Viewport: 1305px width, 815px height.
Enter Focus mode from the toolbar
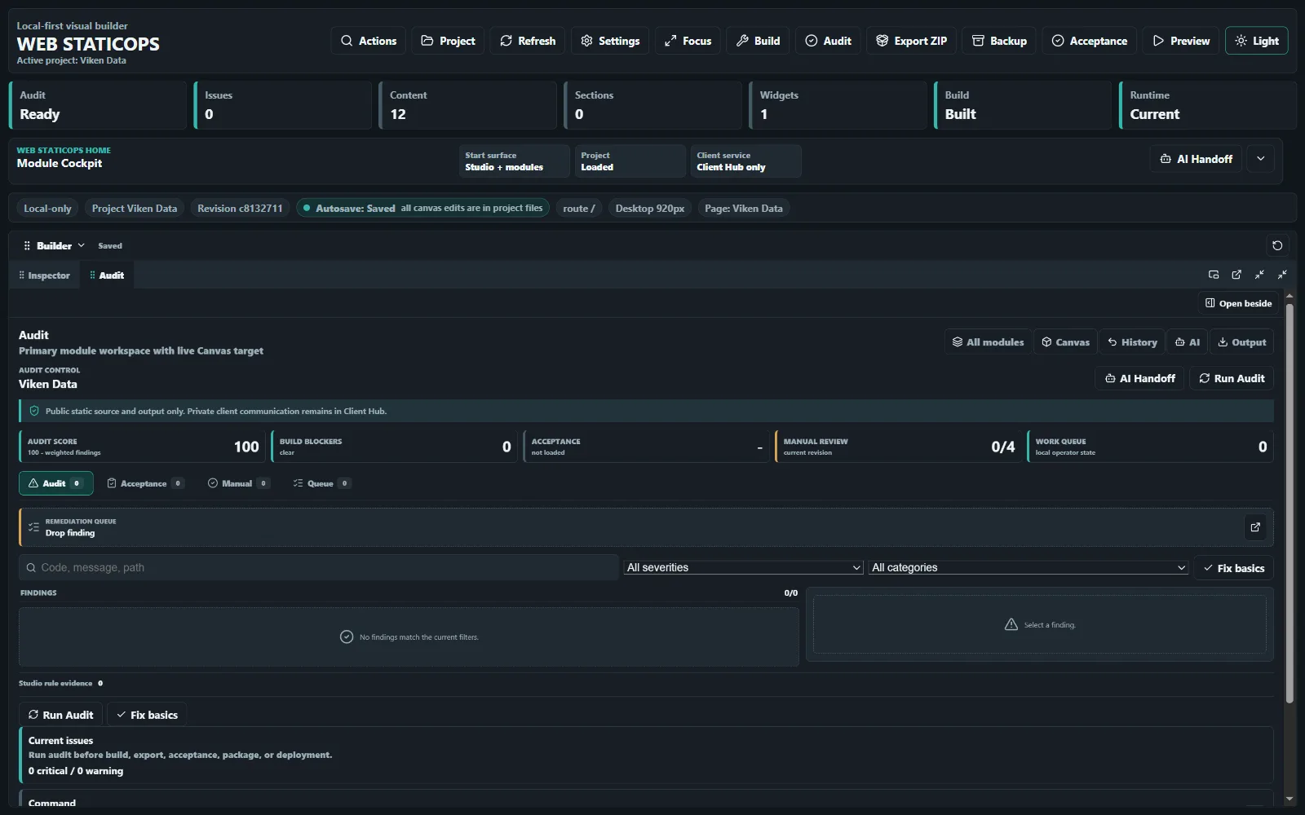click(x=688, y=41)
